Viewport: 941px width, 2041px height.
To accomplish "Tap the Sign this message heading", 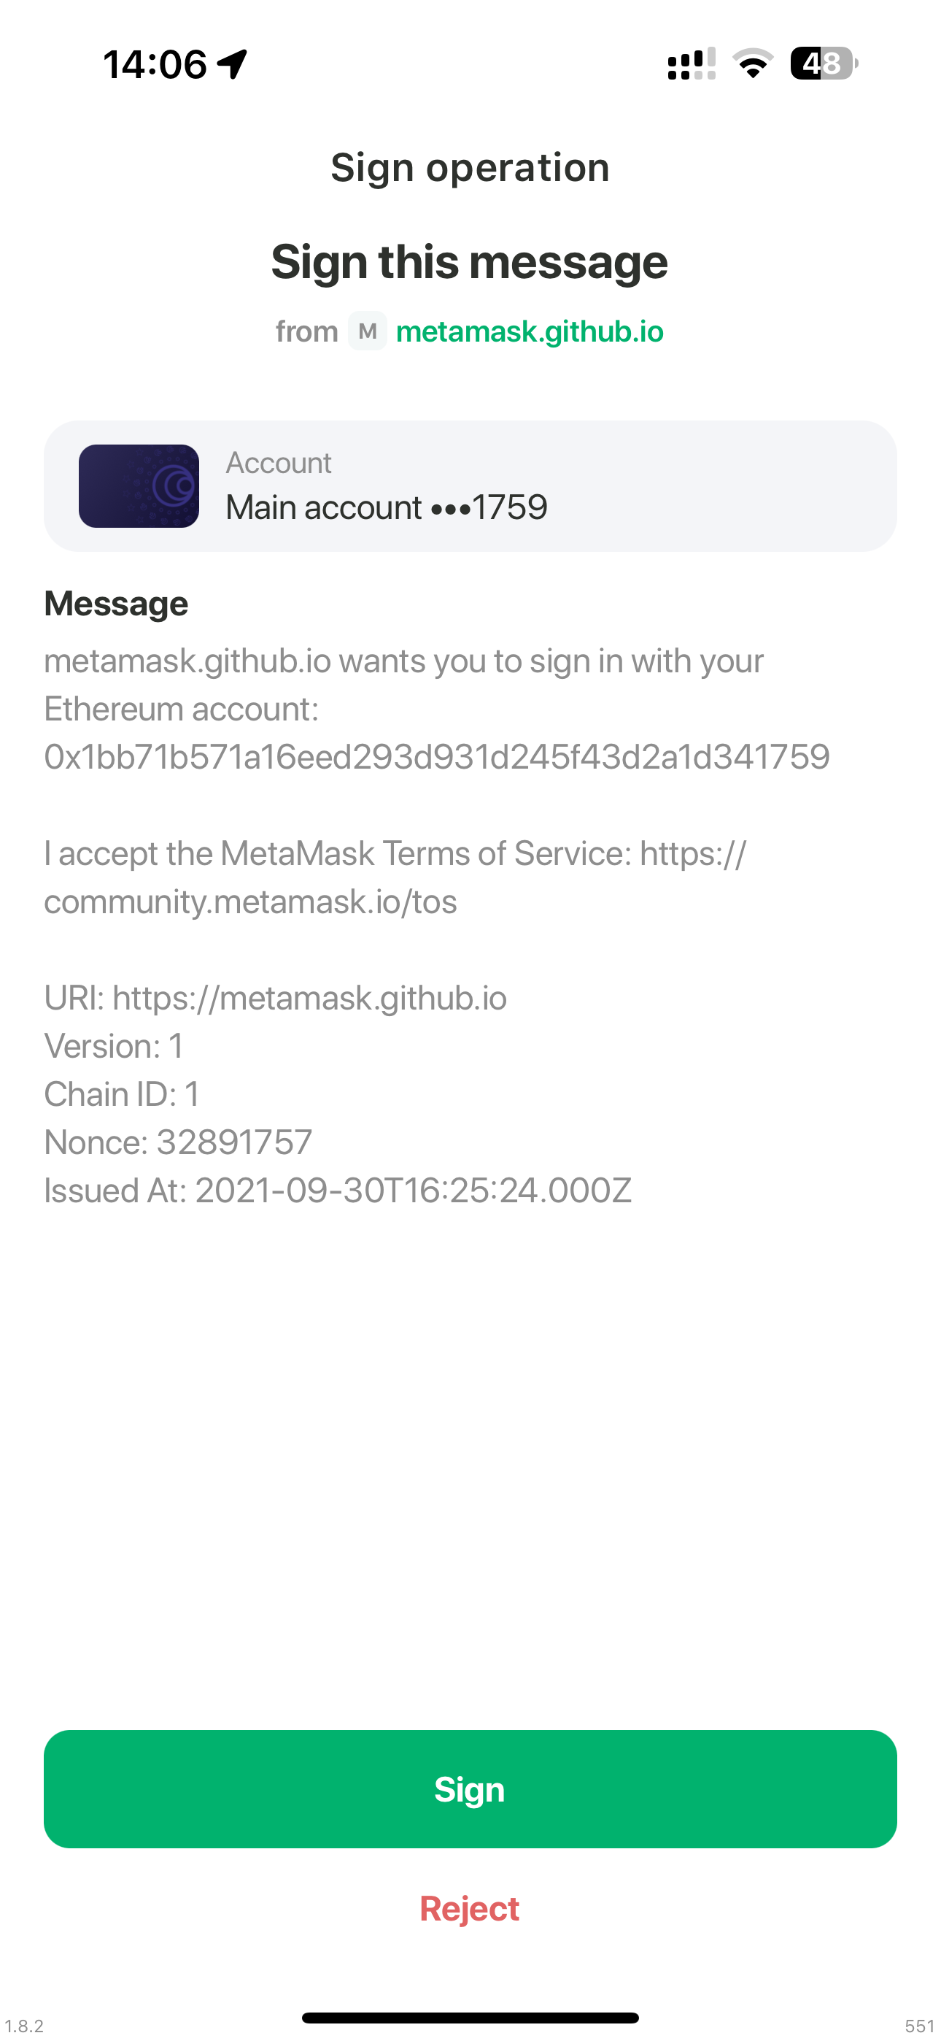I will (x=470, y=261).
